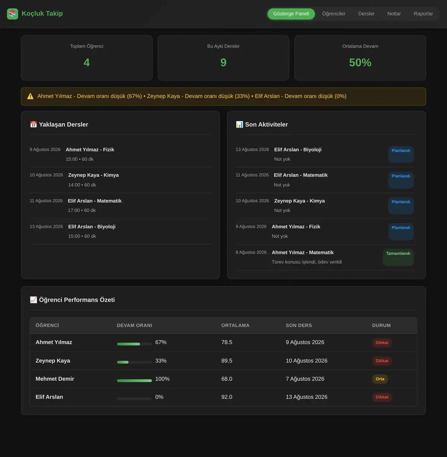Click the Toplam Öğrenci stat card

[x=87, y=58]
